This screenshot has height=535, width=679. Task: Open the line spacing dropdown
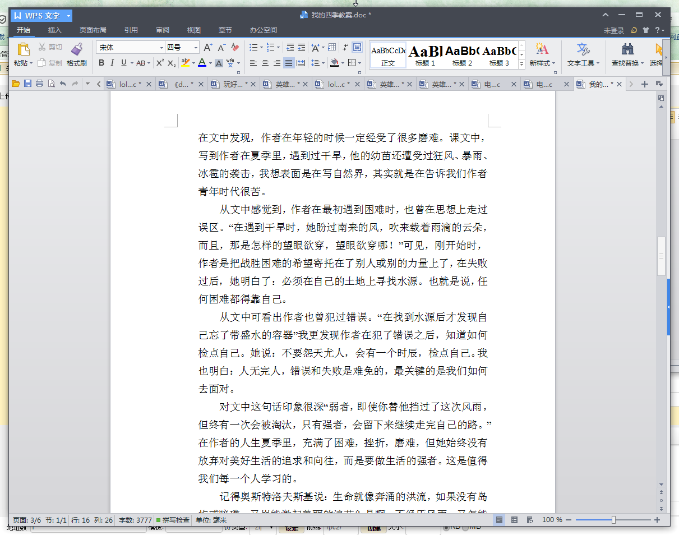point(318,63)
